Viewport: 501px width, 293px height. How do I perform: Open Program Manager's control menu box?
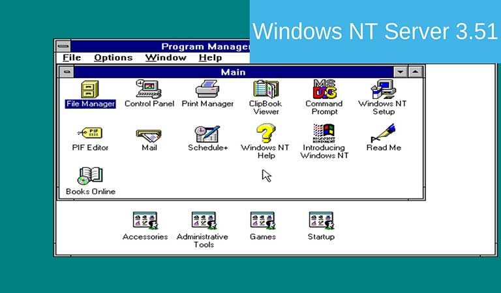(63, 46)
